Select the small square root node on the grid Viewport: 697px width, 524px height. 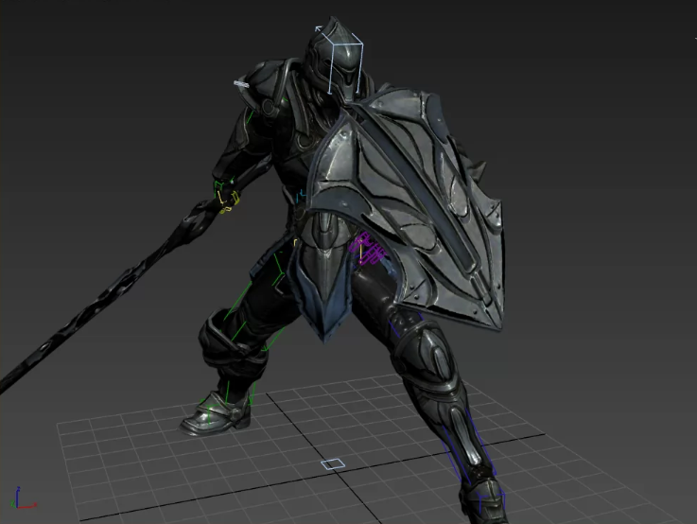point(333,464)
